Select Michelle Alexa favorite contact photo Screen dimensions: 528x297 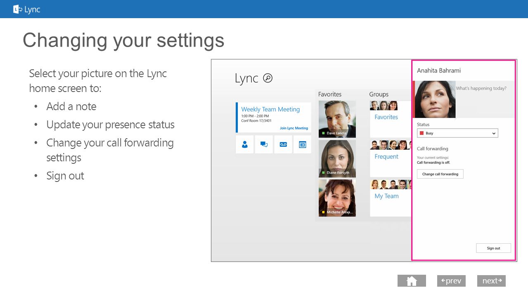[337, 198]
